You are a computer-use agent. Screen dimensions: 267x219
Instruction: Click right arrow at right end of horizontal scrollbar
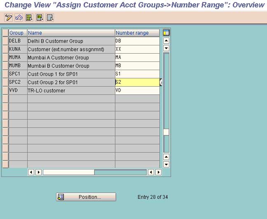(158, 172)
